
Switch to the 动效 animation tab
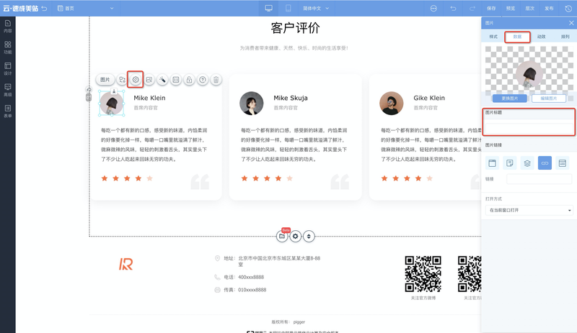pyautogui.click(x=542, y=37)
